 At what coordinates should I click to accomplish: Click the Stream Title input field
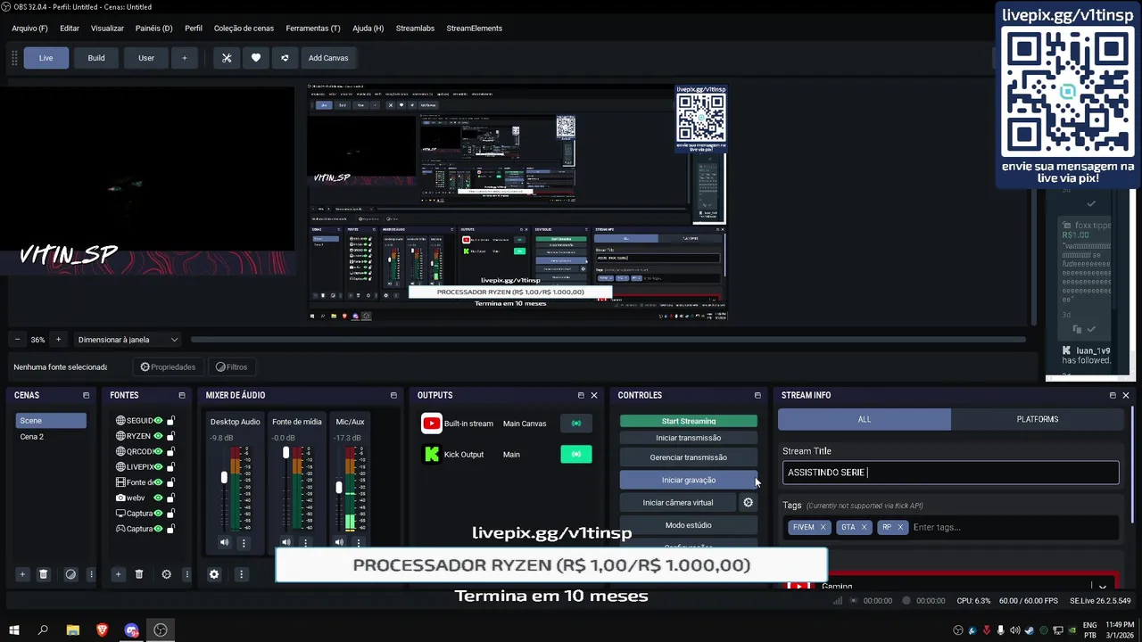pyautogui.click(x=951, y=473)
